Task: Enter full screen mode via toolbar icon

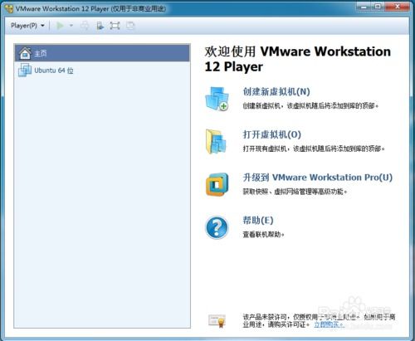Action: click(x=115, y=26)
